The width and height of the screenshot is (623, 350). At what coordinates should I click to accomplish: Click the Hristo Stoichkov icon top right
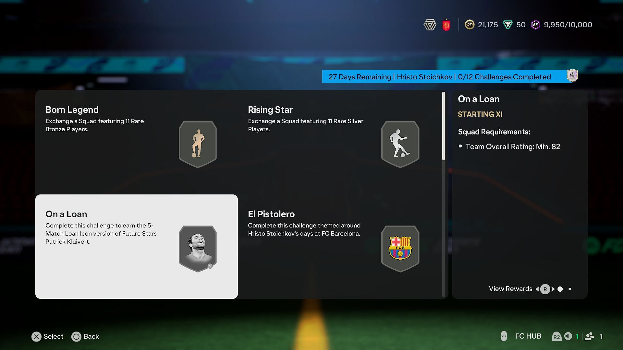pos(572,76)
